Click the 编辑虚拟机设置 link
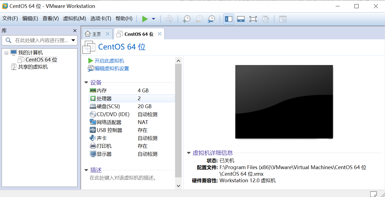The width and height of the screenshot is (385, 197). coord(112,69)
